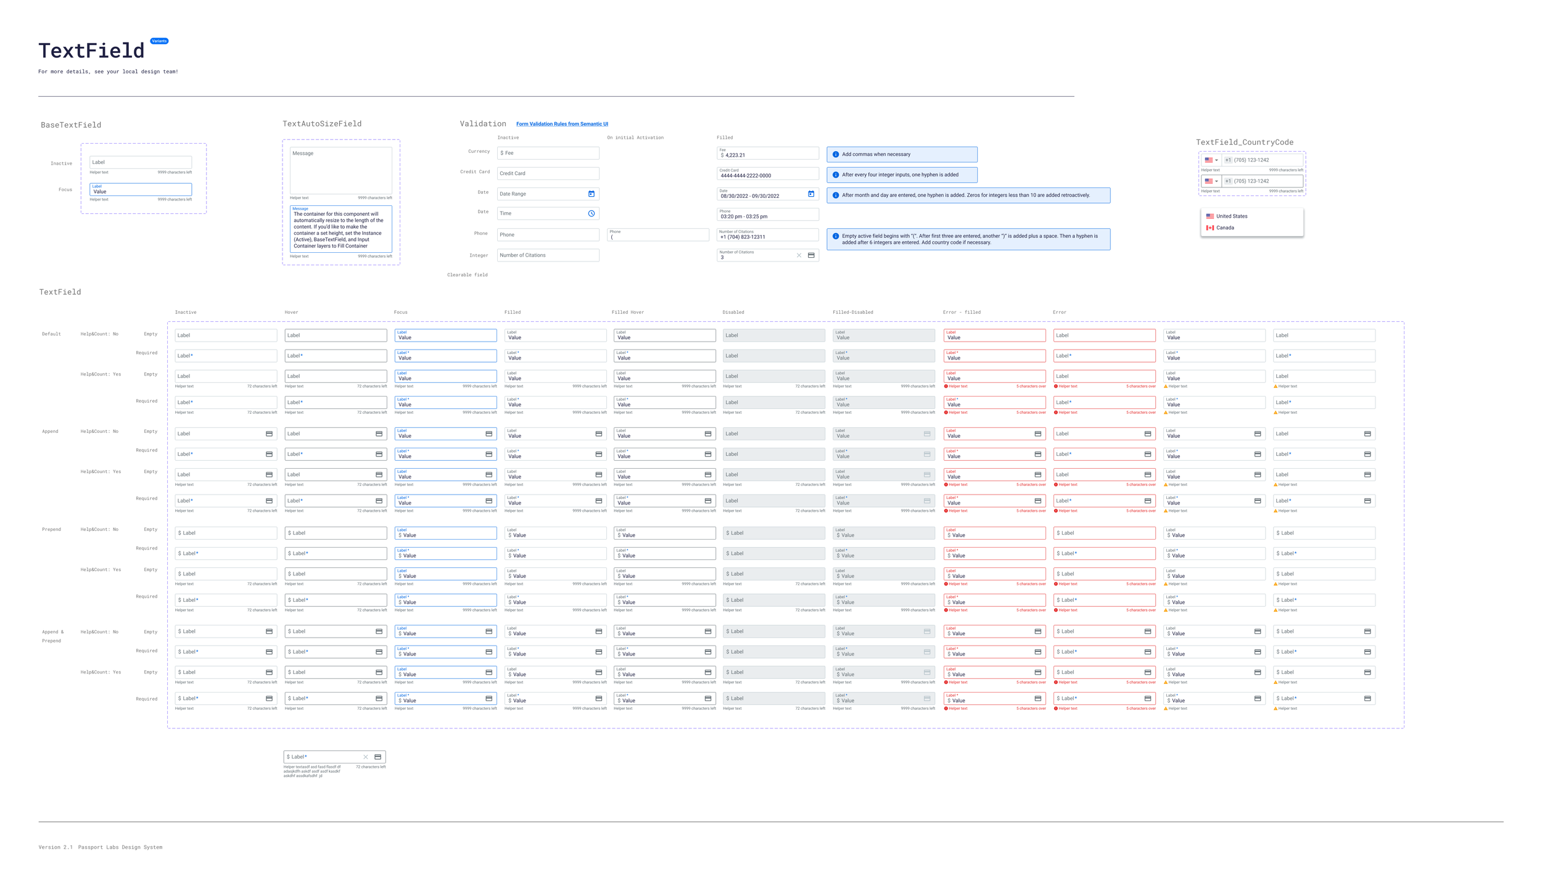Select Canada from country list
The image size is (1542, 872).
pyautogui.click(x=1225, y=228)
